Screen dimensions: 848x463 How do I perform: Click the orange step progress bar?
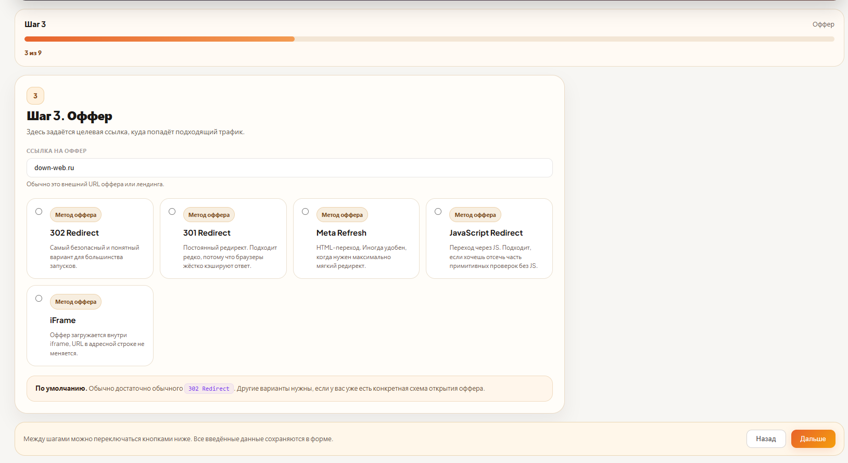[x=159, y=39]
